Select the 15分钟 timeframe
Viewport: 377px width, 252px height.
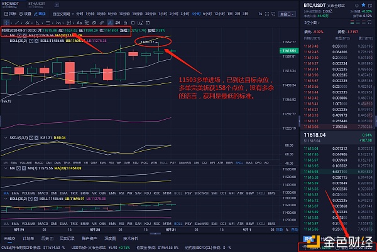click(137, 14)
